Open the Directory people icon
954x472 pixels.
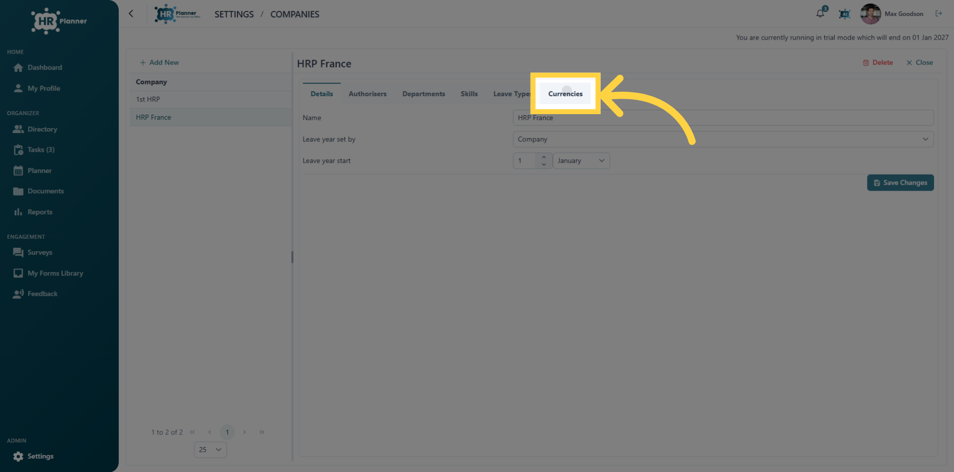[18, 129]
